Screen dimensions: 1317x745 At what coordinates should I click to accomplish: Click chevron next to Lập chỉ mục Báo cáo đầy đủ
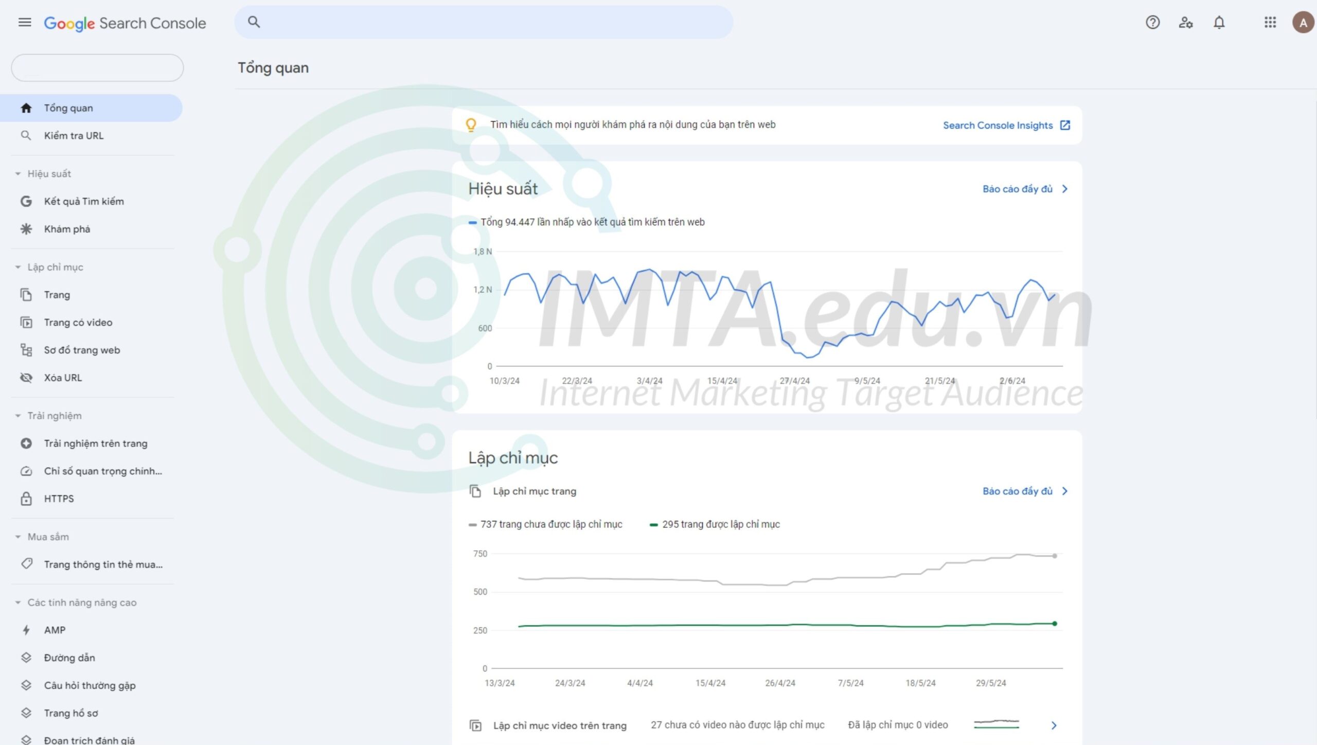pyautogui.click(x=1065, y=491)
